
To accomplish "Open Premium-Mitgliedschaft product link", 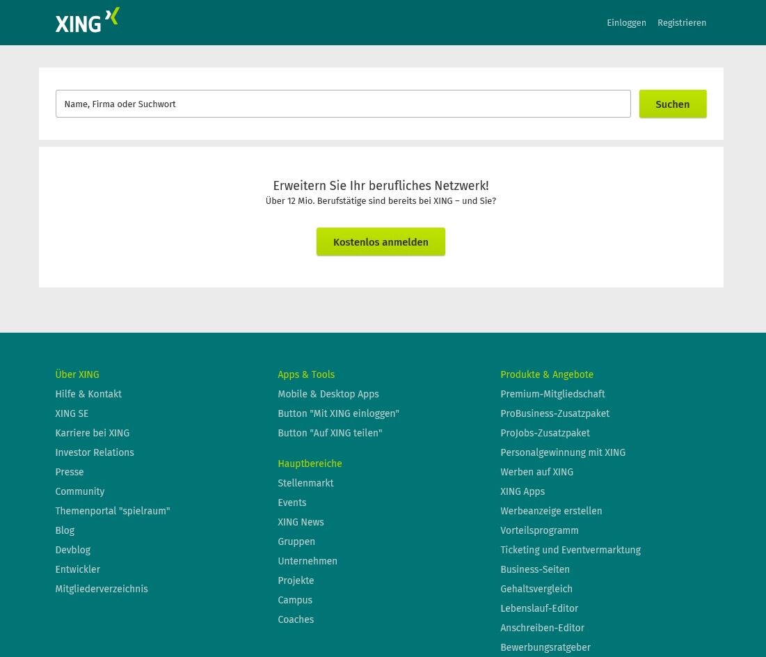I will click(552, 394).
